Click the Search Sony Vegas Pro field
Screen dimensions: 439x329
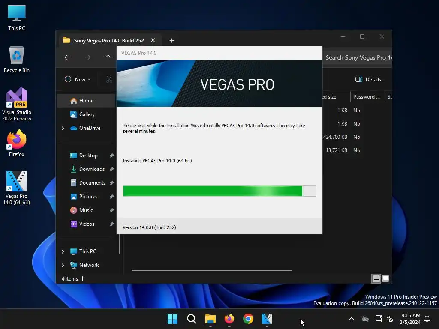[x=358, y=57]
